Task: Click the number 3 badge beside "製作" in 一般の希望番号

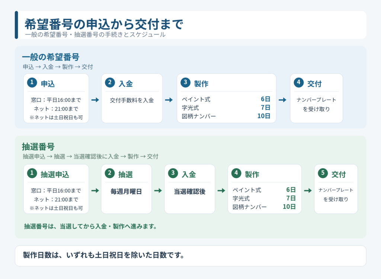Action: pos(185,82)
